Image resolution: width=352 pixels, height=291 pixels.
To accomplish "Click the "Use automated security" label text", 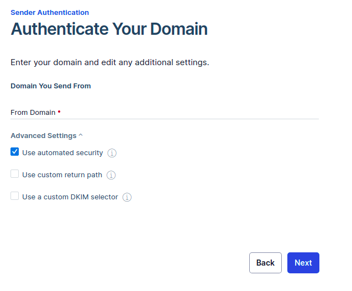I will click(62, 152).
